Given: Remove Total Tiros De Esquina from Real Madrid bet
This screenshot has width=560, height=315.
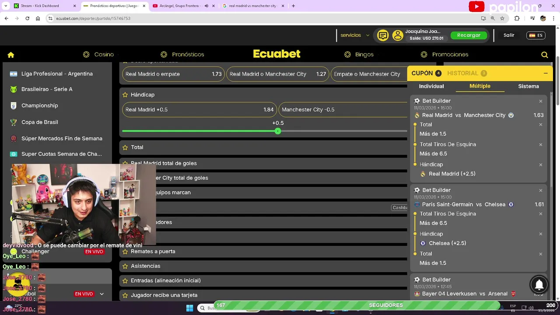Looking at the screenshot, I should [541, 144].
